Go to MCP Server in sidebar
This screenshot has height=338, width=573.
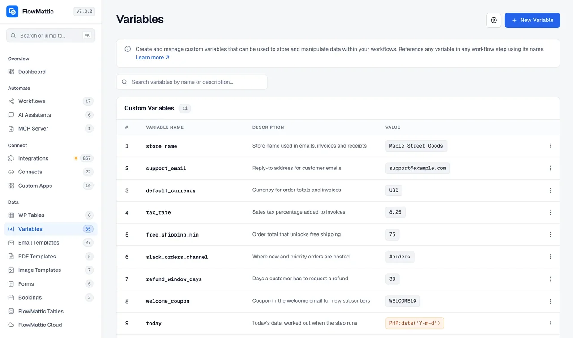tap(51, 129)
